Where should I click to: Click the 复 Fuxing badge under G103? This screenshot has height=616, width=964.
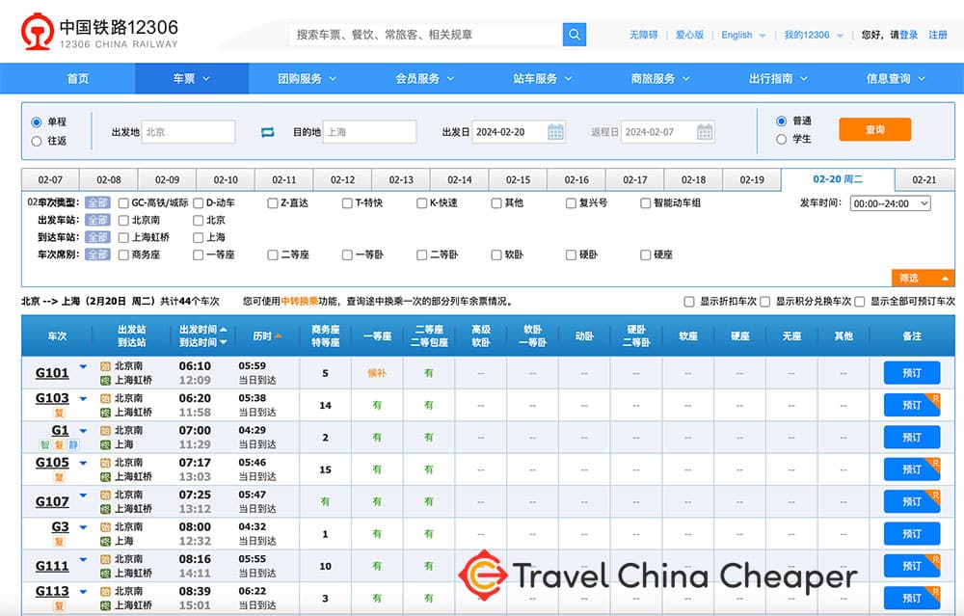58,412
